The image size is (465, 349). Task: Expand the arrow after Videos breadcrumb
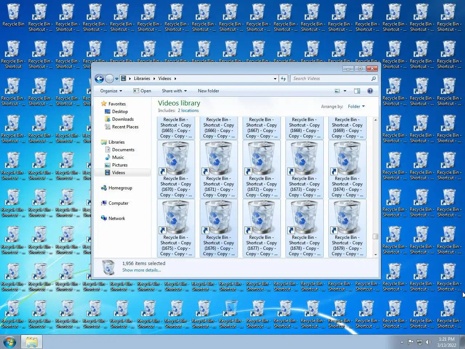(175, 79)
